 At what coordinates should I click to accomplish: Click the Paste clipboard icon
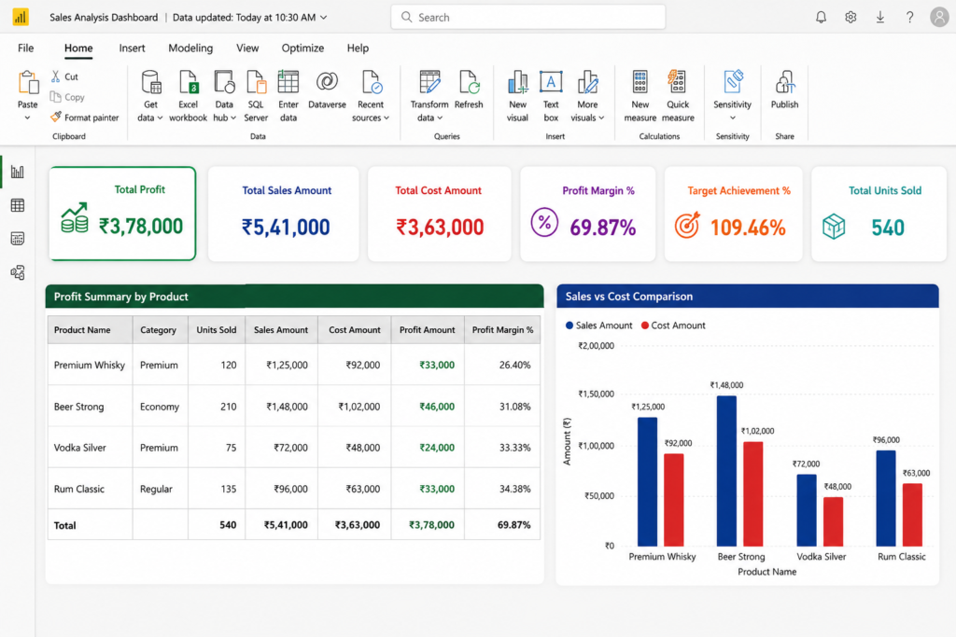coord(28,83)
